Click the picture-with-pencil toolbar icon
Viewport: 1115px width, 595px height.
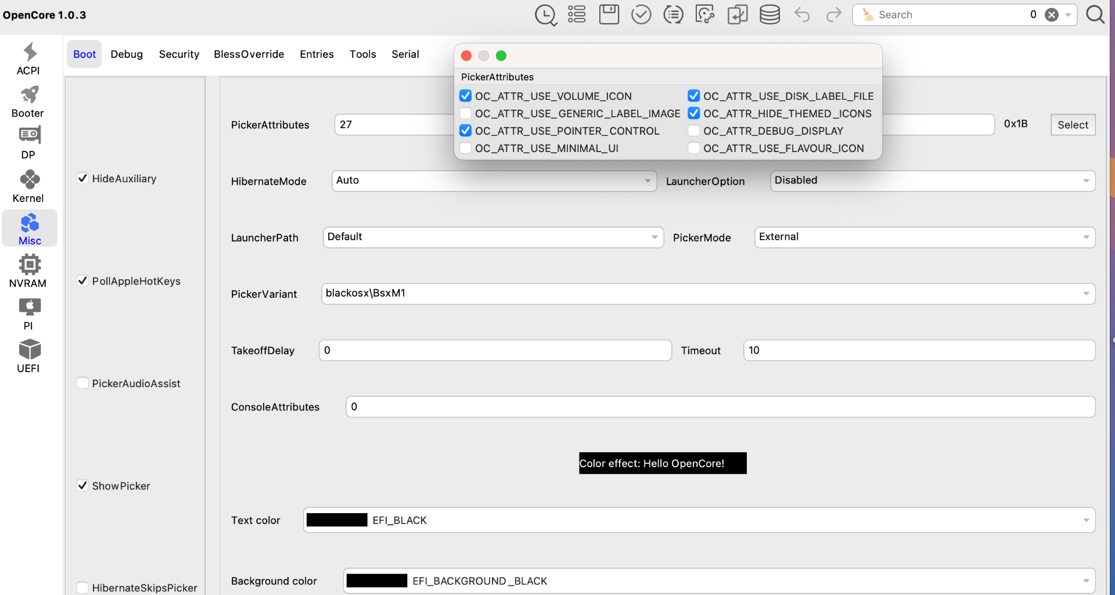[705, 15]
